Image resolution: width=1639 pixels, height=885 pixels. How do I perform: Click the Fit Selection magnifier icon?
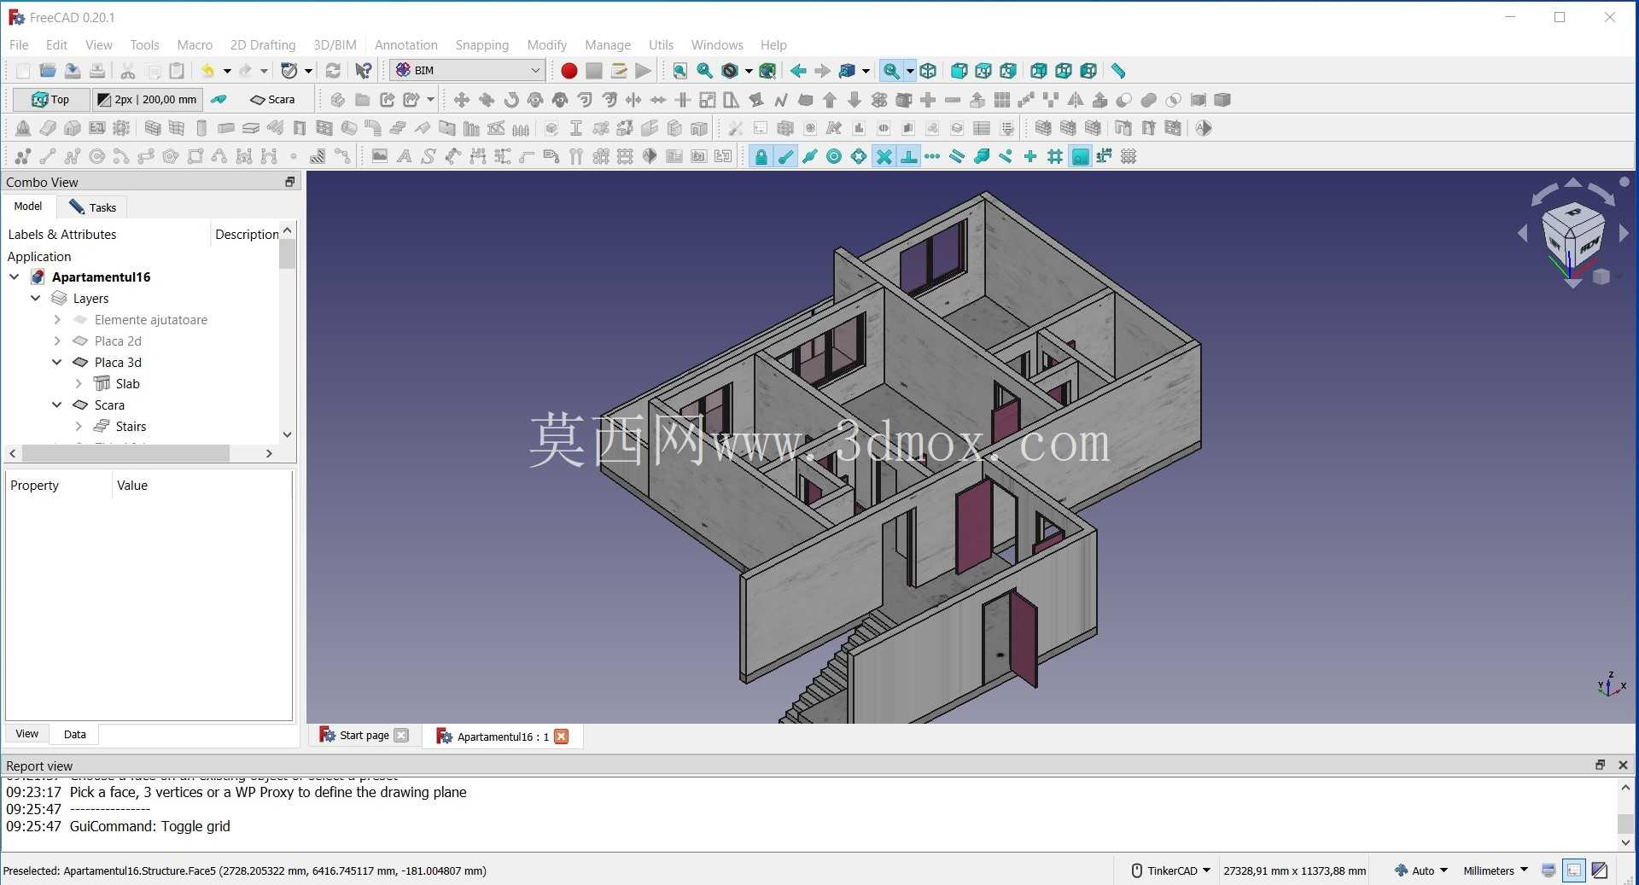(x=705, y=71)
